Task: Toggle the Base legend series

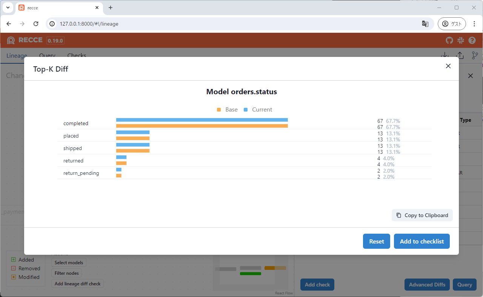Action: (x=227, y=110)
